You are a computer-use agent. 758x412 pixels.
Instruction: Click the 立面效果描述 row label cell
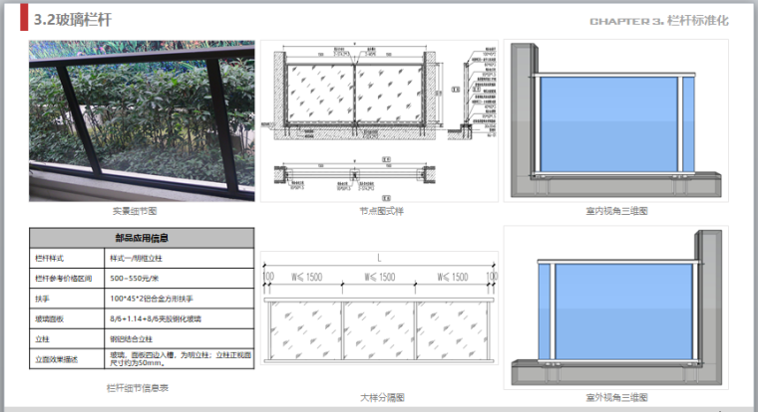(x=55, y=359)
